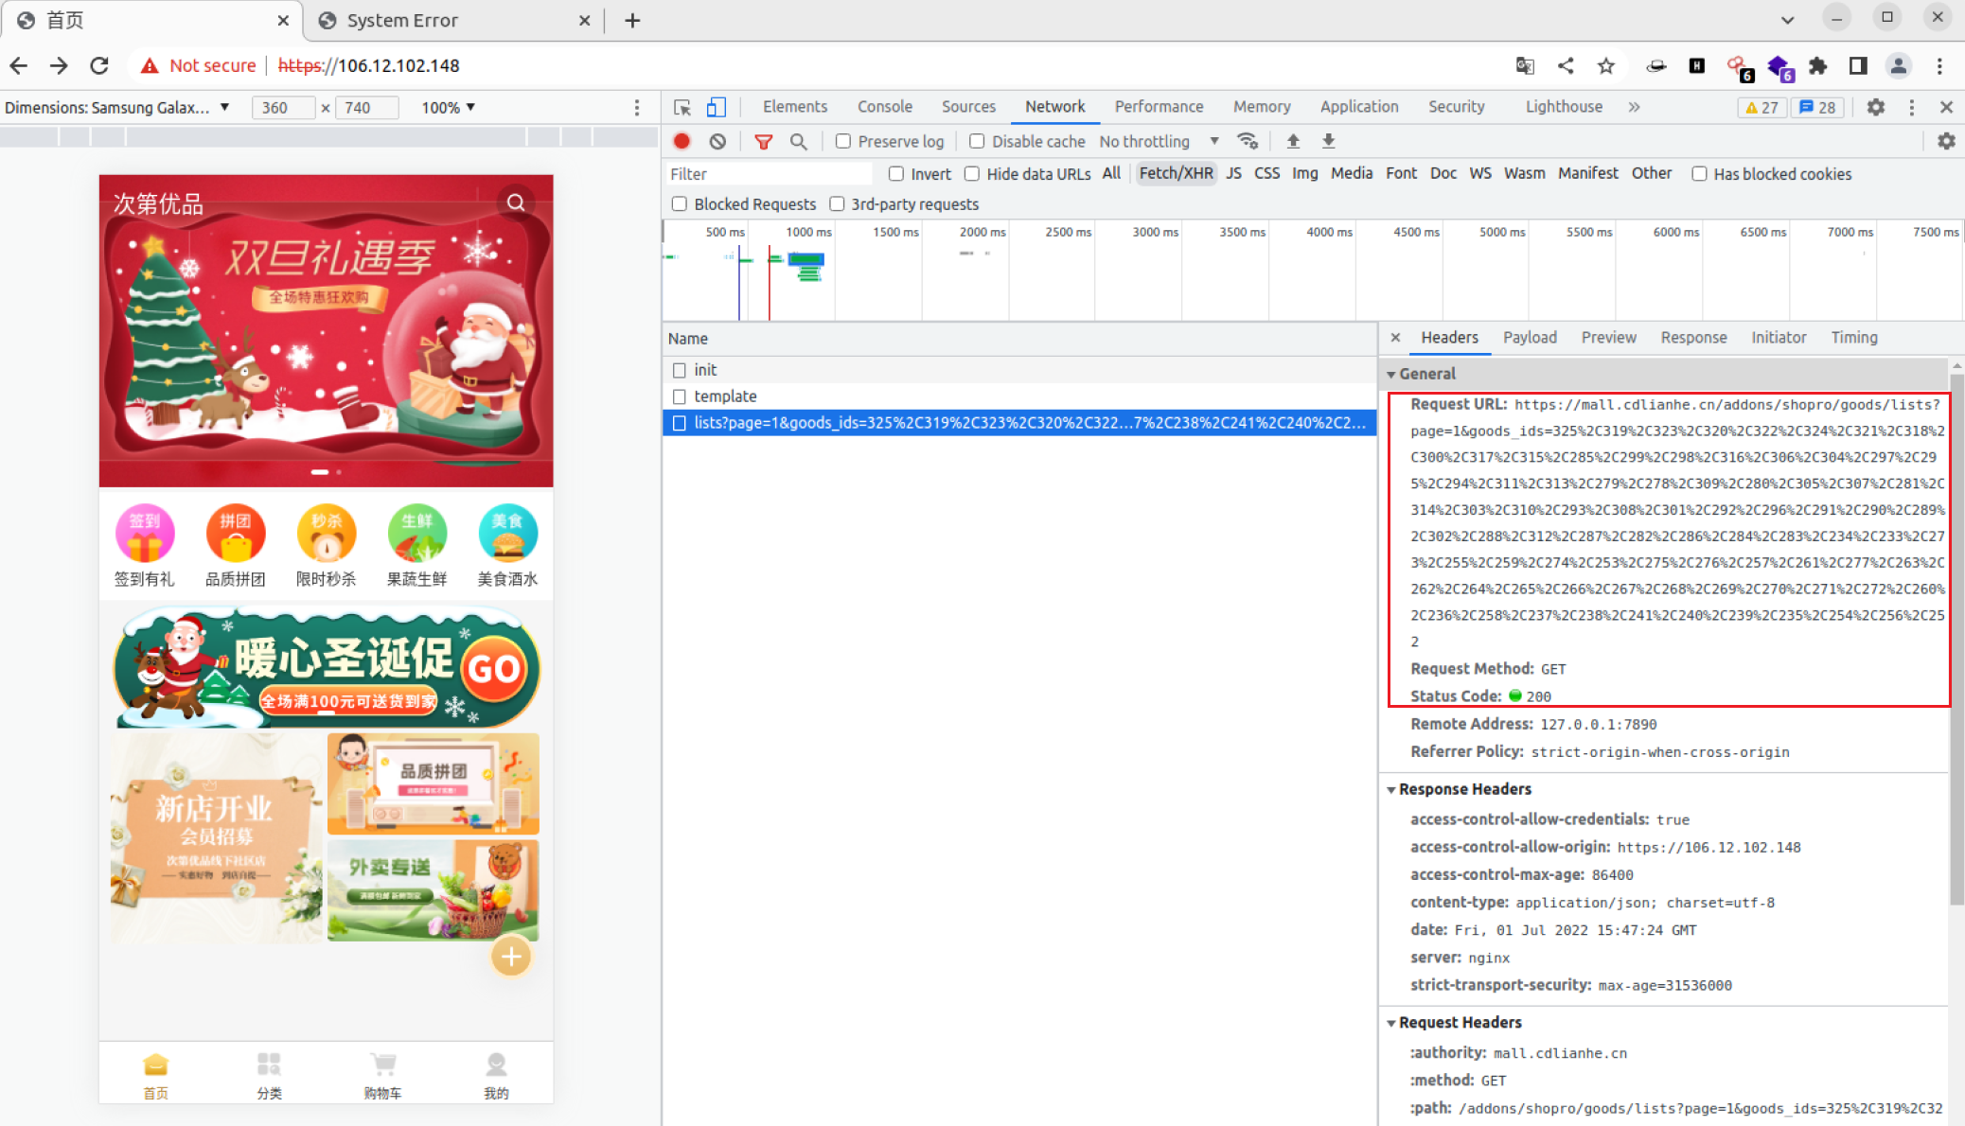Click the Filter text input field
This screenshot has width=1965, height=1126.
[767, 174]
